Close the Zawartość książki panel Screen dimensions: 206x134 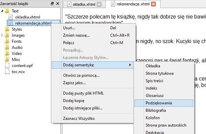tap(58, 4)
